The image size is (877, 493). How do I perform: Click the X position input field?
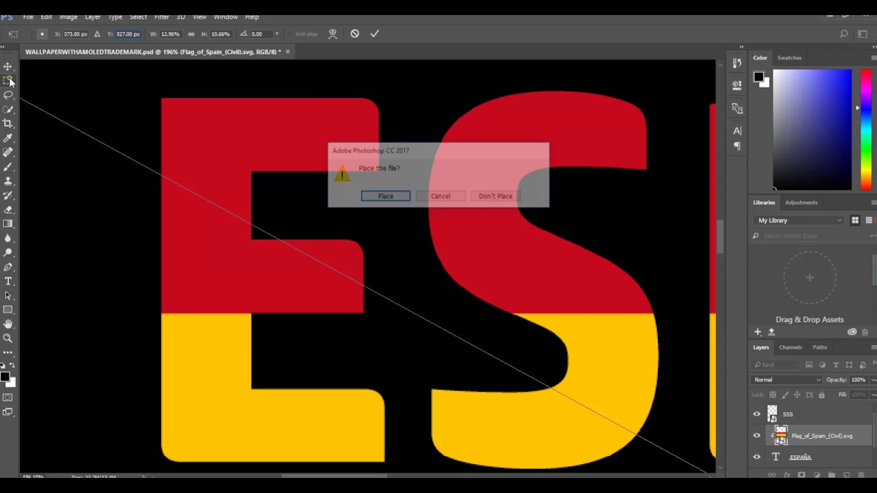[75, 34]
